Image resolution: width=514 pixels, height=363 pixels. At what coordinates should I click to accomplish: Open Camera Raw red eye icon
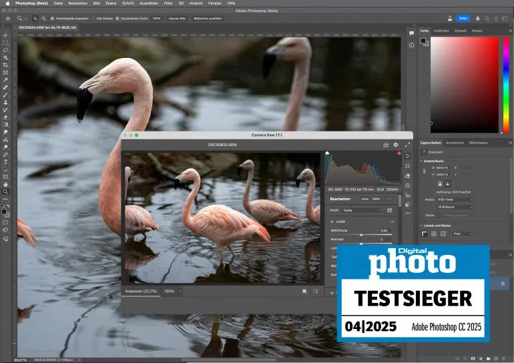coord(407,196)
